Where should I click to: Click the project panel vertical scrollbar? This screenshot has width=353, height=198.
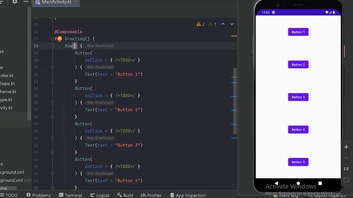(x=29, y=64)
